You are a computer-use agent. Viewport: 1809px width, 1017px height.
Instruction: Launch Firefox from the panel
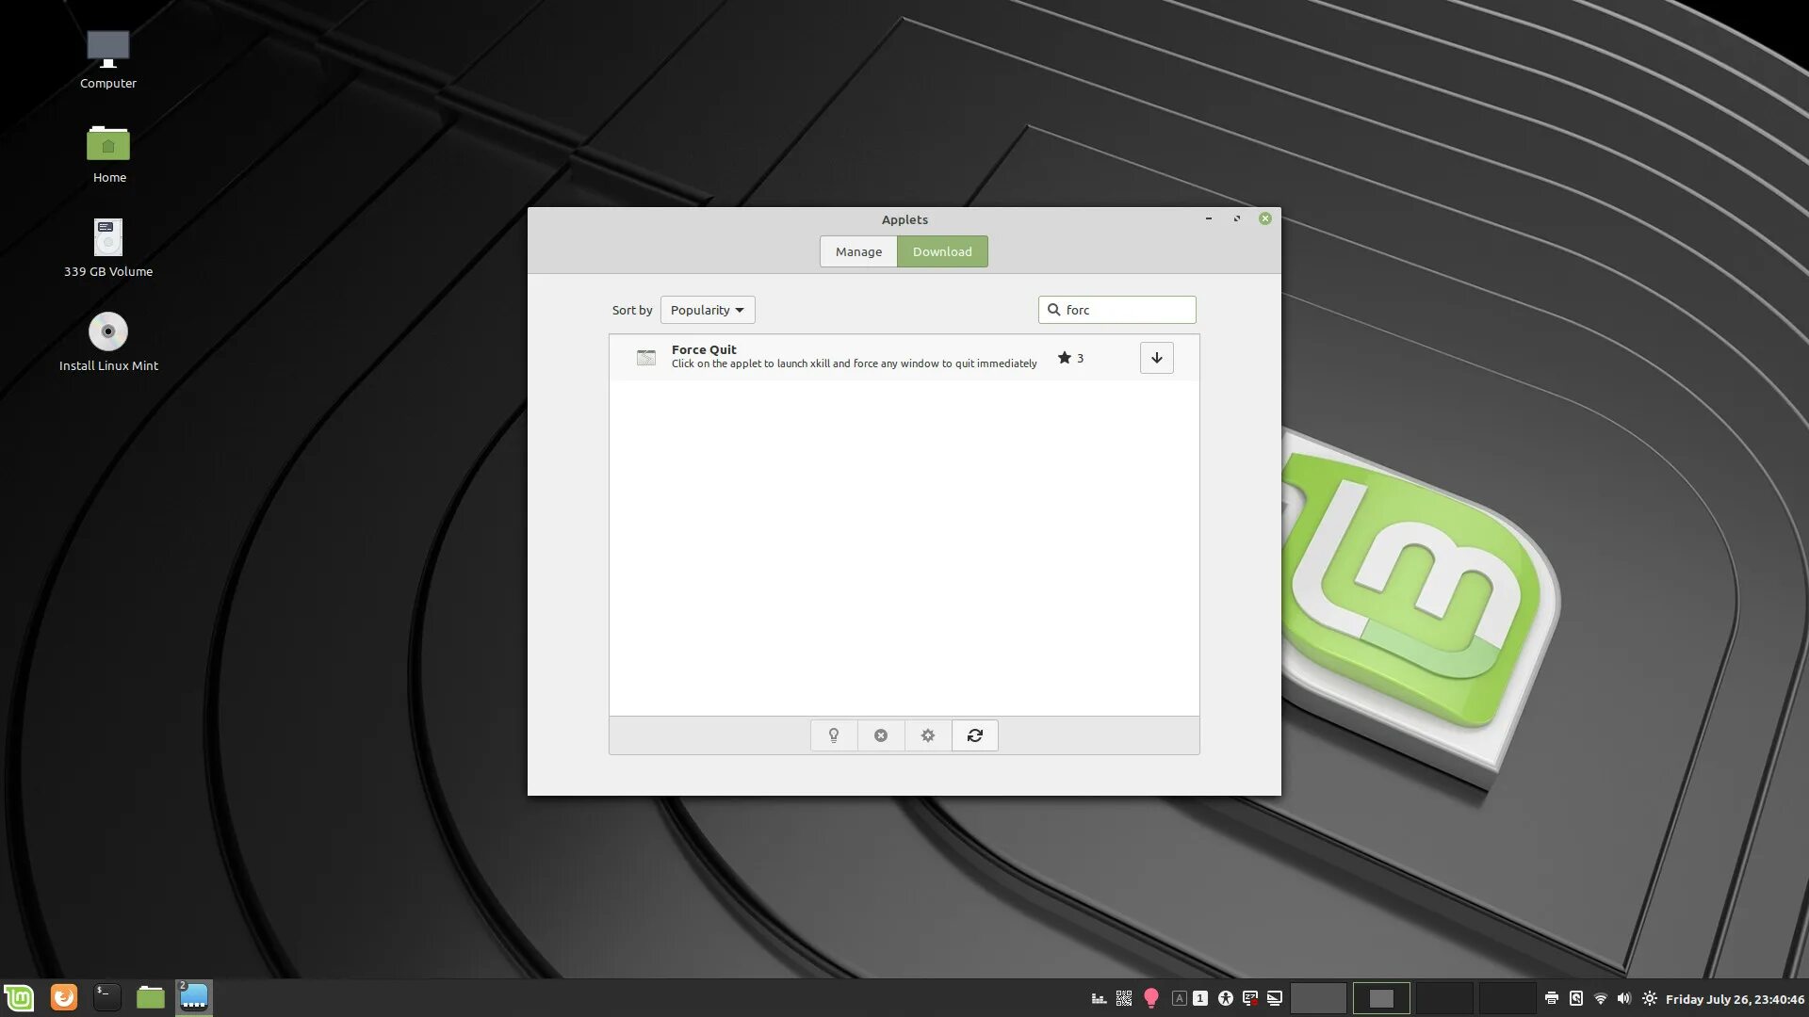click(64, 997)
